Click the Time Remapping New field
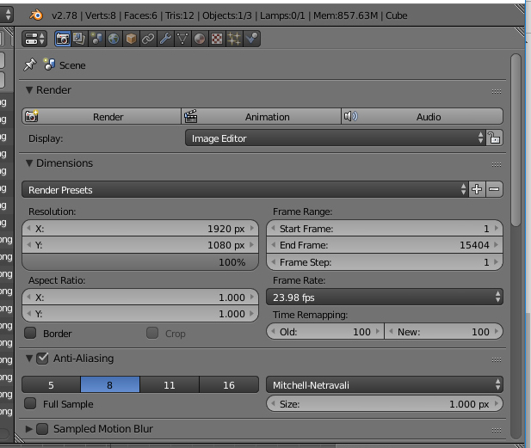The height and width of the screenshot is (448, 531). 444,332
